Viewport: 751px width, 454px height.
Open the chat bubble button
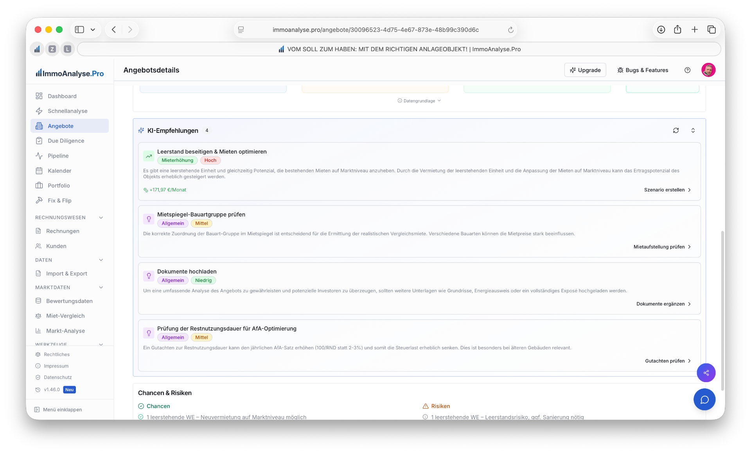point(704,400)
